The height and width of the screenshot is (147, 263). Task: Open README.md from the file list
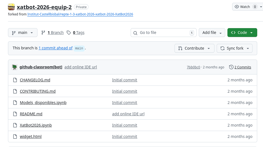point(31,114)
